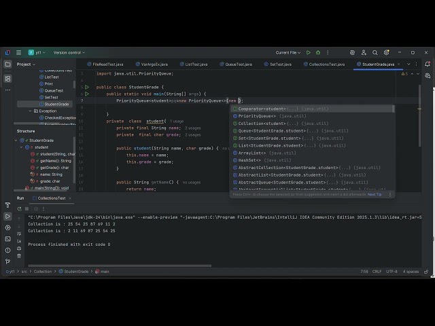Viewport: 435px width, 326px height.
Task: Switch to SetTest.java tab
Action: point(278,65)
